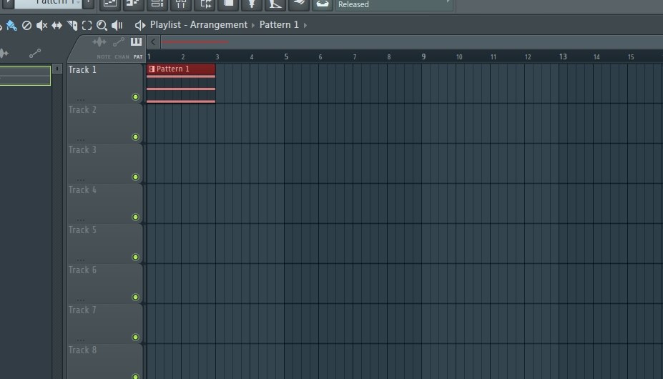Open Track 2 options dots
This screenshot has height=379, width=663.
81,140
